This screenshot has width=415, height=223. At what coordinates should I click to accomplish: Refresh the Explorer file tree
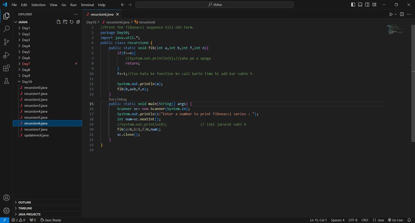[71, 22]
